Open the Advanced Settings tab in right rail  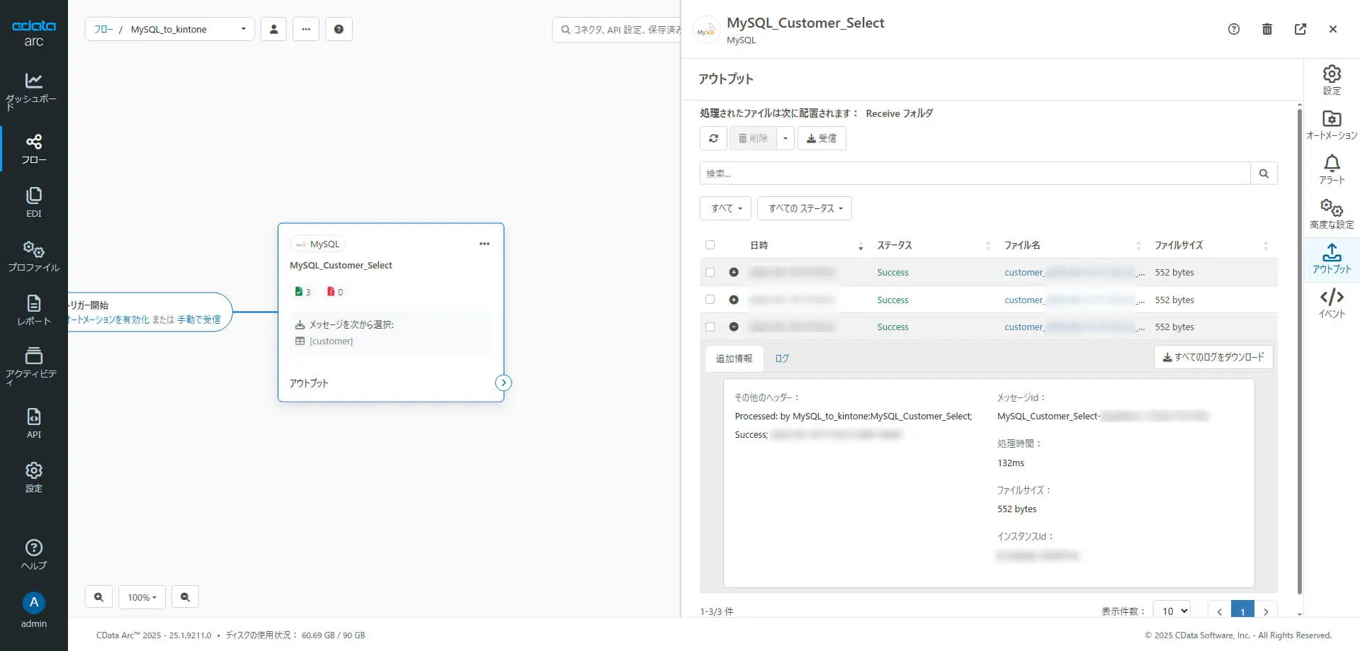click(x=1332, y=214)
